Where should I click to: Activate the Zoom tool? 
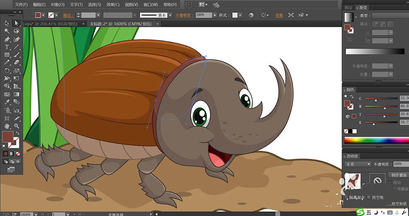(16, 126)
